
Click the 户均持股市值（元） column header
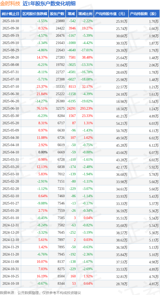click(x=111, y=14)
